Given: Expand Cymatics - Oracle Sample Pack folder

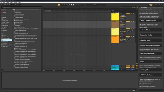Looking at the screenshot, I should point(13,67).
